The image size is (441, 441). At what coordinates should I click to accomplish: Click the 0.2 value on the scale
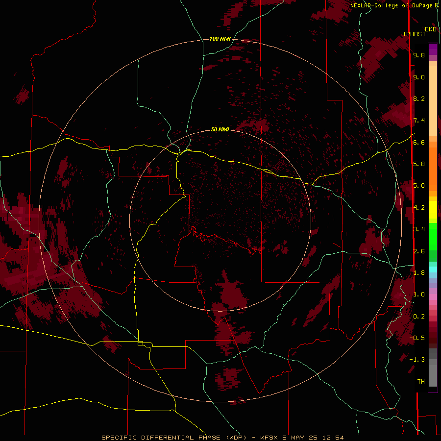(x=419, y=317)
